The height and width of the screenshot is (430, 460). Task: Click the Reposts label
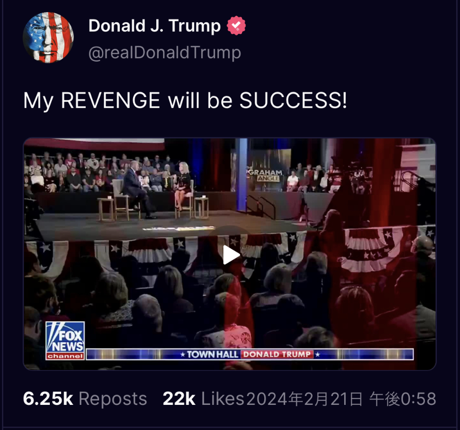point(112,399)
